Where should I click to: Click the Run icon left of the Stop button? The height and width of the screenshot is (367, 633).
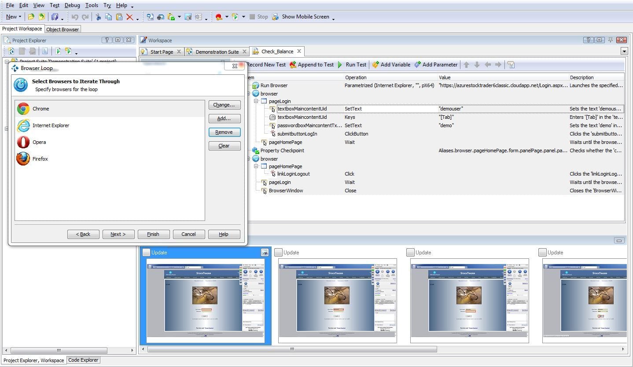tap(235, 17)
